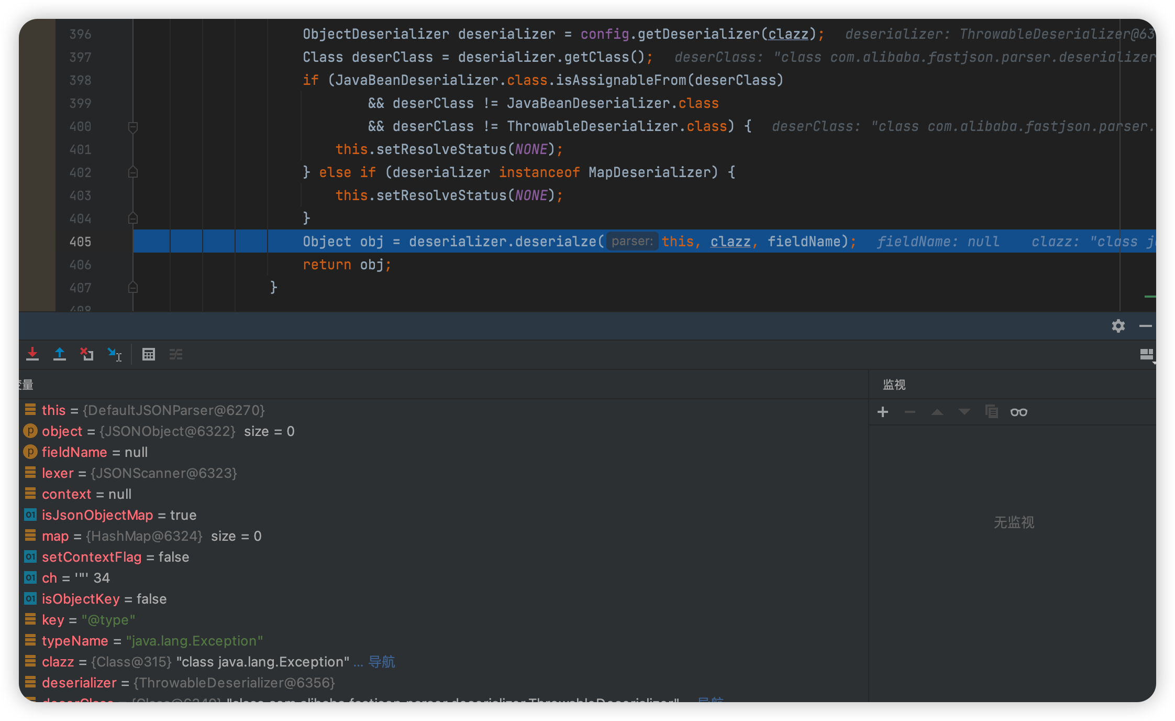Click 'ThrowableDeserializer' on line 400
1175x721 pixels.
(x=592, y=126)
